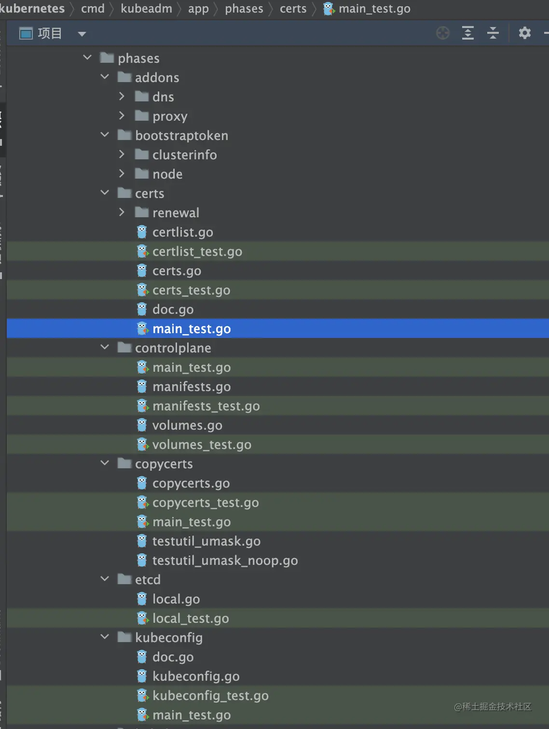Select the renewal folder icon
Viewport: 549px width, 729px height.
(x=142, y=212)
